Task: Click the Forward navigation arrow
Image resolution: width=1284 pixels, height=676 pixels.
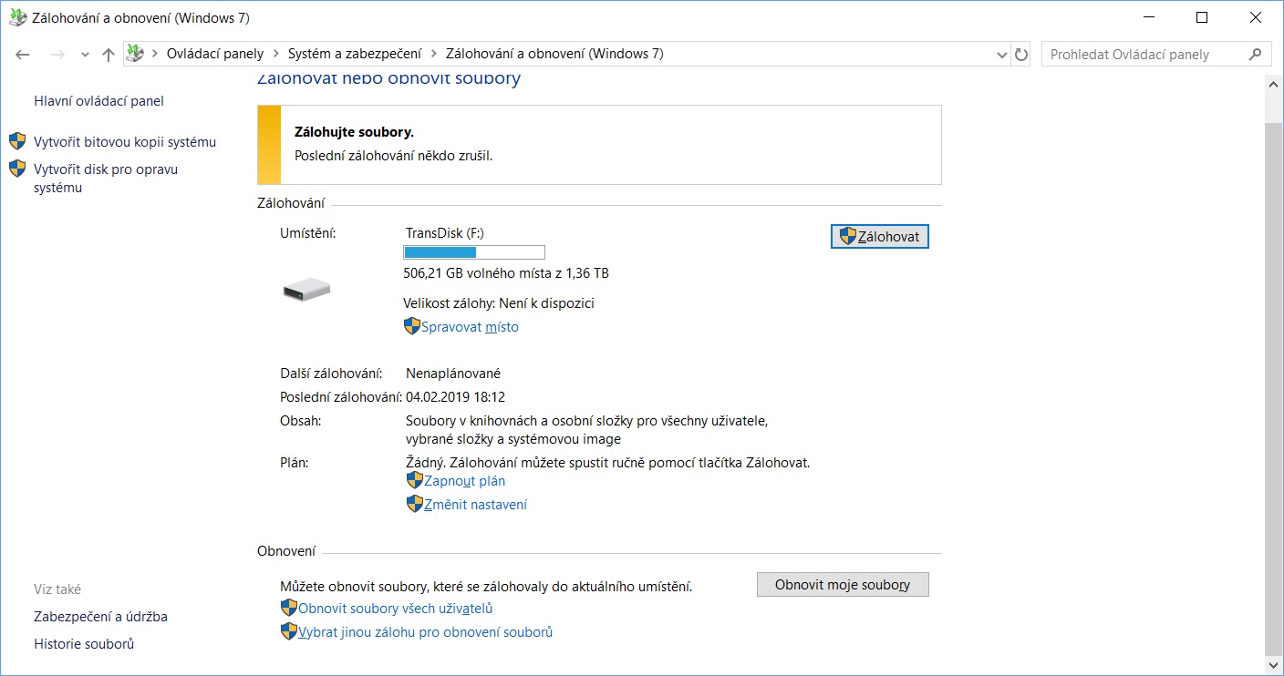Action: pyautogui.click(x=57, y=55)
